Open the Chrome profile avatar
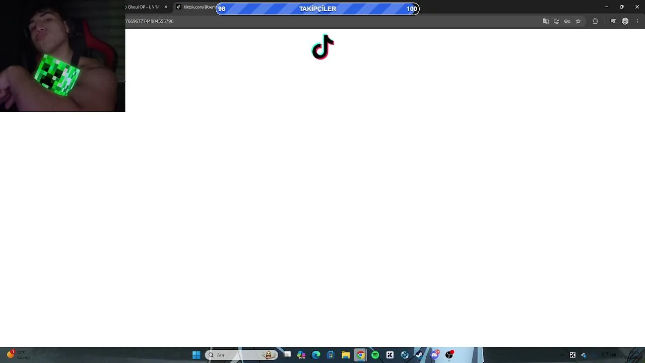 [625, 21]
